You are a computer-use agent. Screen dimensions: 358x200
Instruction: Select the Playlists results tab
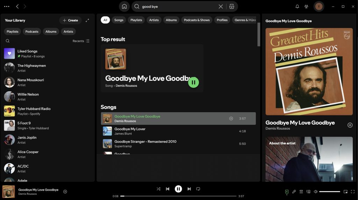(x=136, y=20)
